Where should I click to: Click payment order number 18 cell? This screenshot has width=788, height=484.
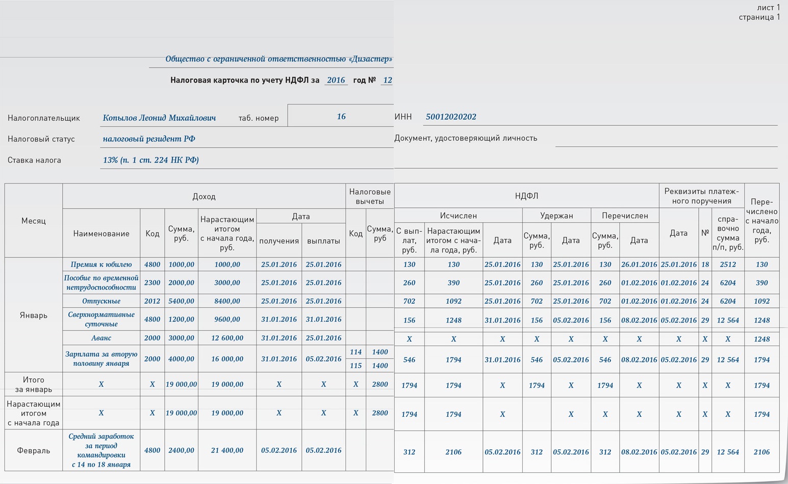(x=705, y=264)
